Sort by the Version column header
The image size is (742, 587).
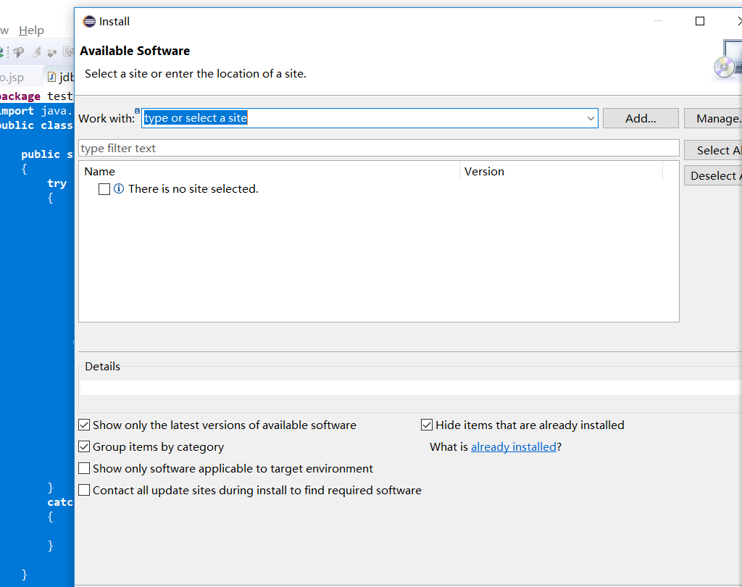[x=562, y=171]
